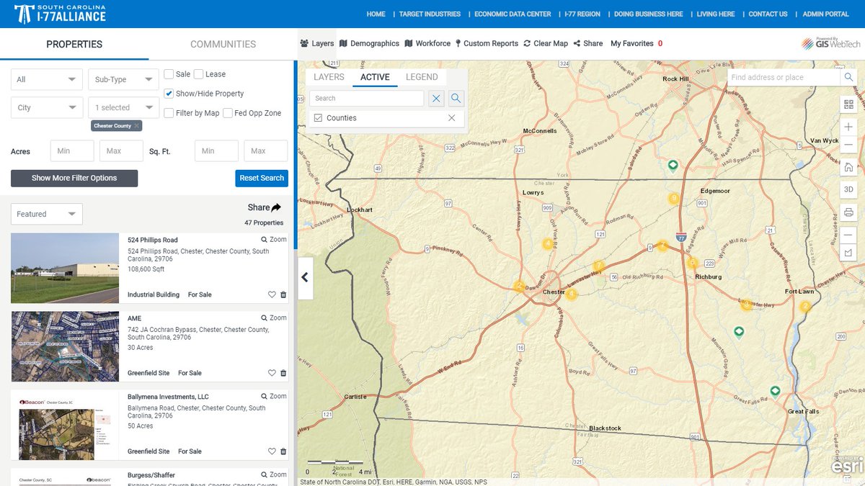Enable Fed Opp Zone filter

tap(228, 112)
